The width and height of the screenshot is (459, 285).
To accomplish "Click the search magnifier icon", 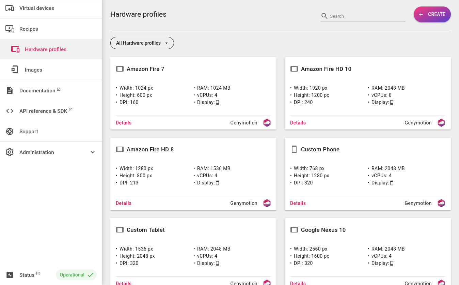I will point(325,16).
